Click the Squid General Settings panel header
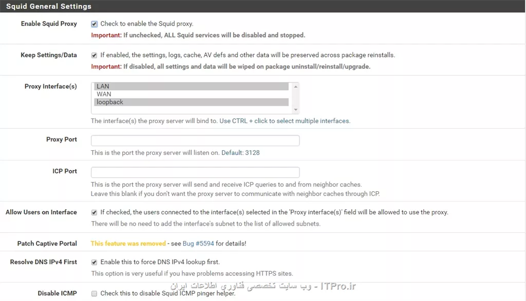 (262, 6)
